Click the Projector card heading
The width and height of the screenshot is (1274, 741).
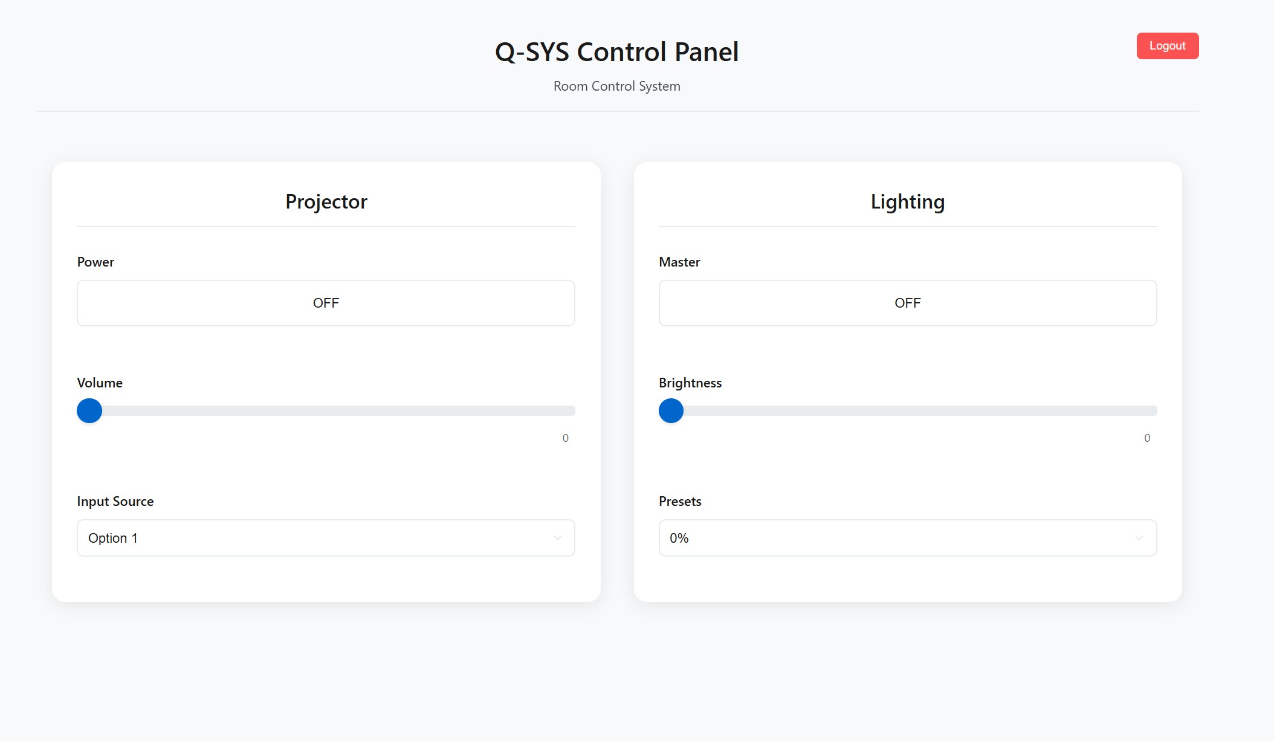(325, 201)
